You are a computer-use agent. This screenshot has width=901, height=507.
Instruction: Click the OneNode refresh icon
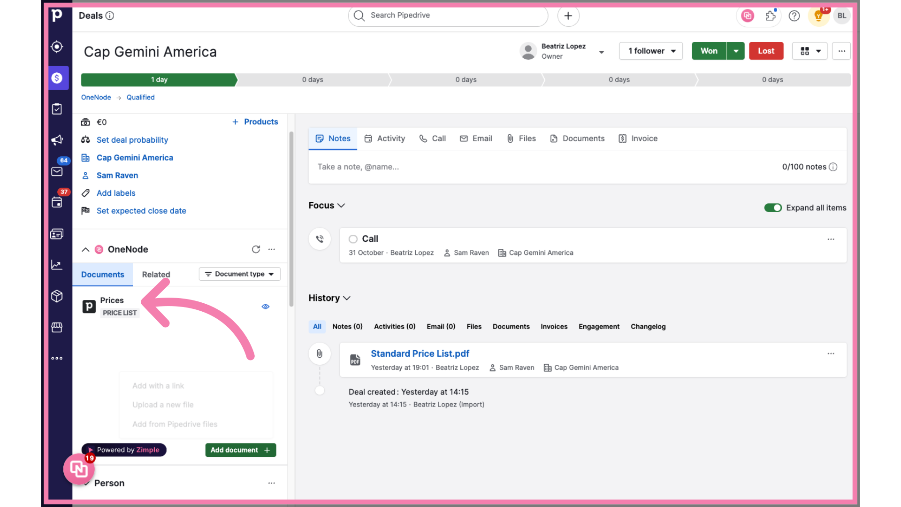(256, 249)
